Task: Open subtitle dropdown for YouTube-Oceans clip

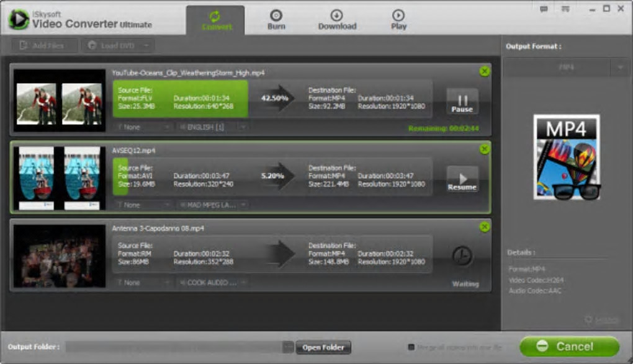Action: 143,127
